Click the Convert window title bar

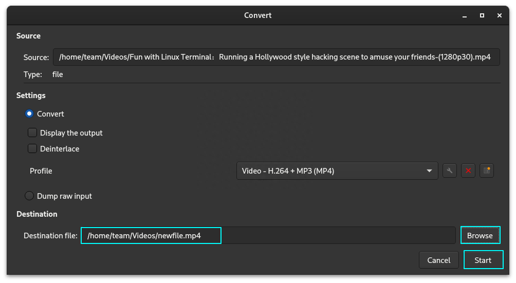click(257, 15)
